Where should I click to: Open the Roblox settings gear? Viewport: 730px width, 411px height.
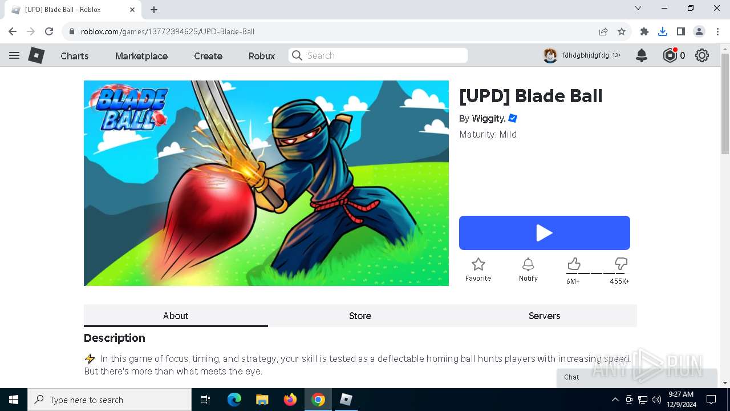click(702, 55)
